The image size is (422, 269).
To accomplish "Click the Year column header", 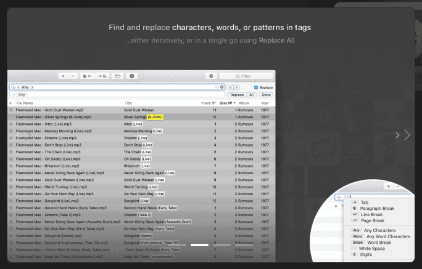I will click(x=265, y=103).
